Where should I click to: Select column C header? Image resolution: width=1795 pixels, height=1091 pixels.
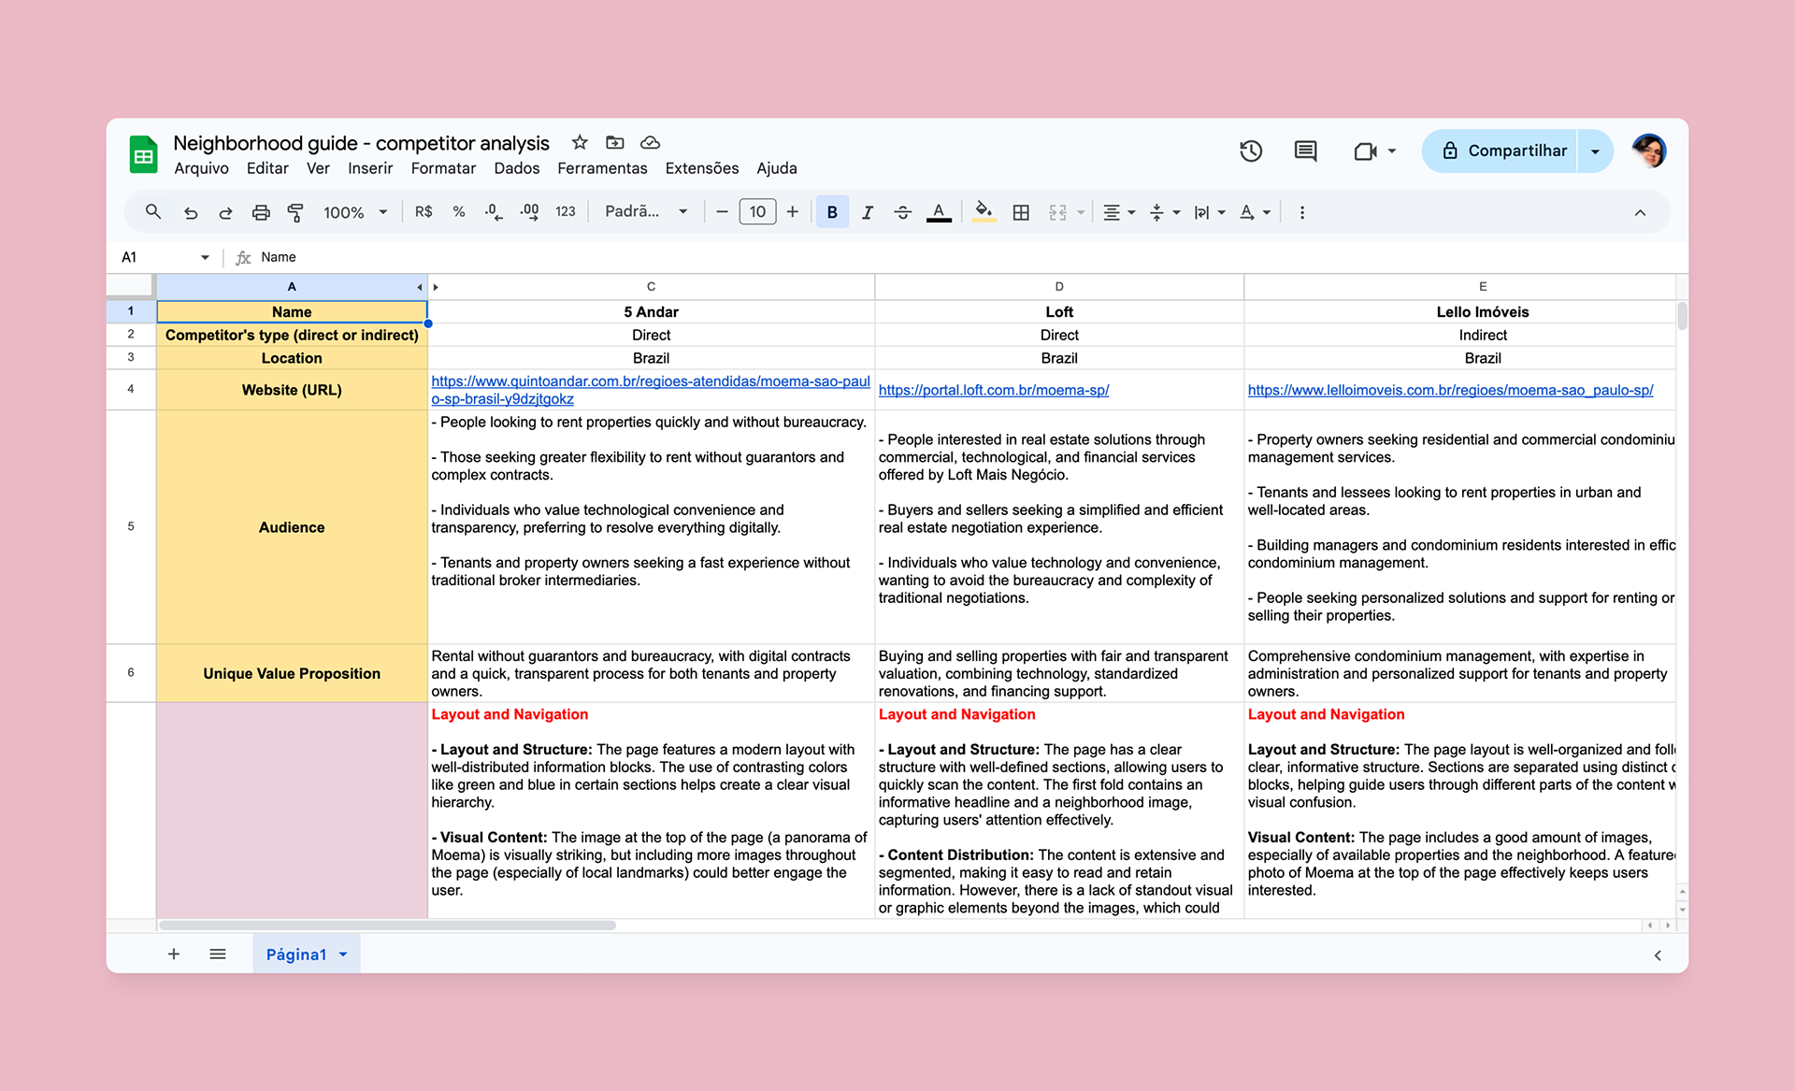(651, 287)
